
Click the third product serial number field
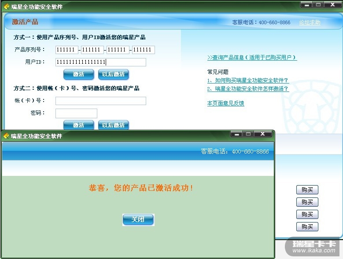pos(118,50)
